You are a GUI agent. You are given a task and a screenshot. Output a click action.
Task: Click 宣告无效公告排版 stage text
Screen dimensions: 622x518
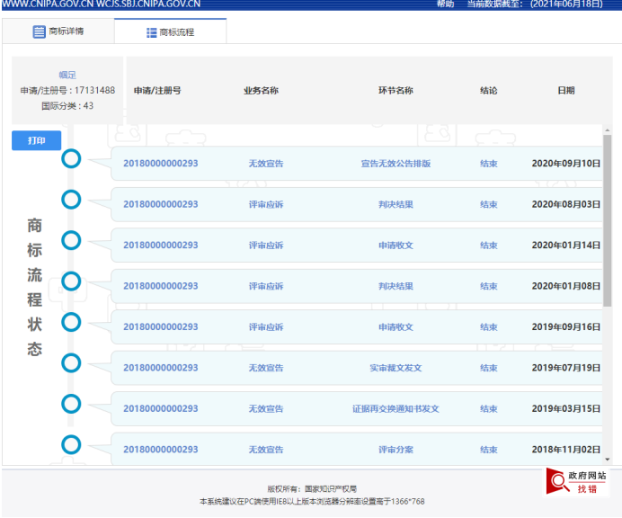tap(395, 164)
